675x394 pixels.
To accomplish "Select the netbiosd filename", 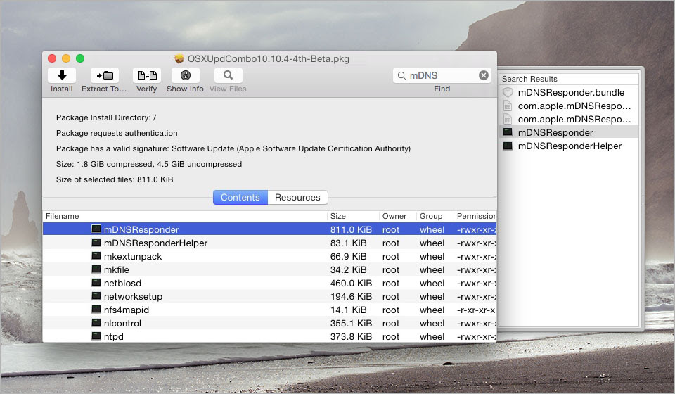I will tap(122, 283).
